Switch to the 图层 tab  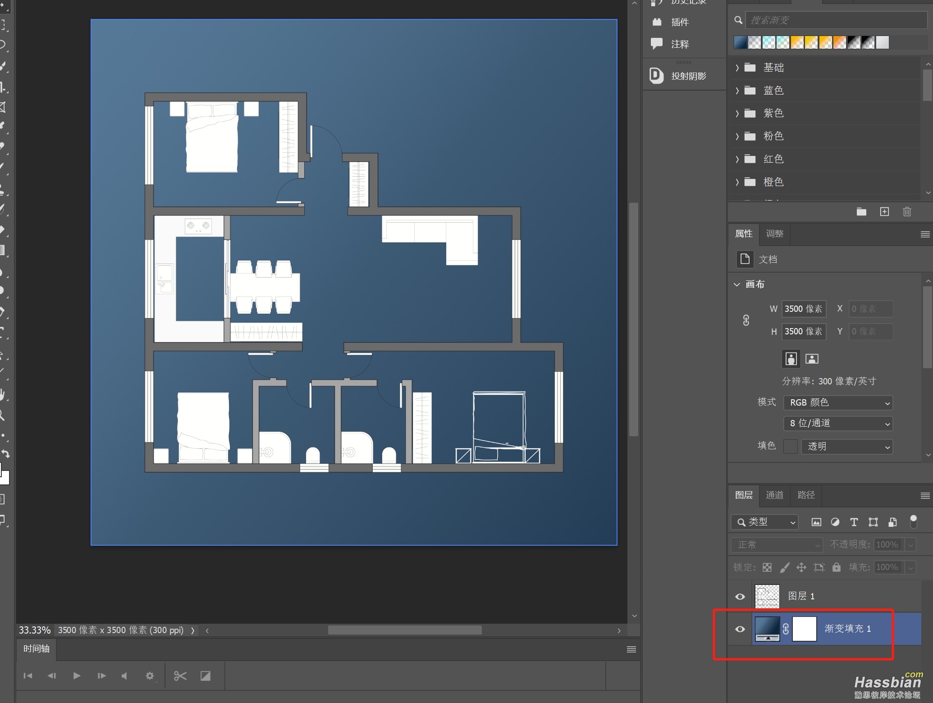[744, 495]
